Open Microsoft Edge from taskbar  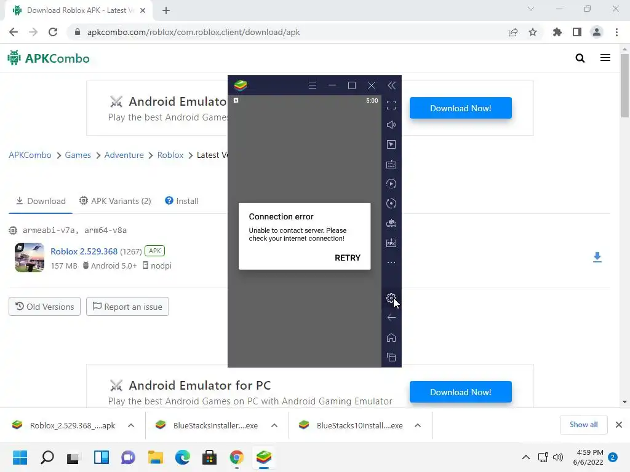pos(183,457)
